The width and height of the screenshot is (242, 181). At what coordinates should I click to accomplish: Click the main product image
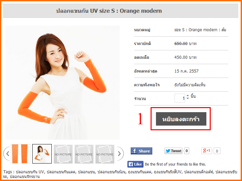pos(63,83)
